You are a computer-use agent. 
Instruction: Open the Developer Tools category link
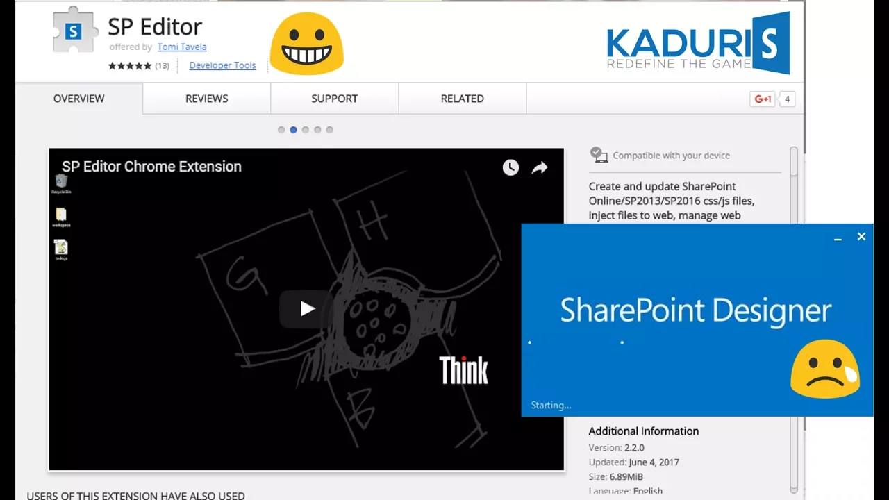222,65
